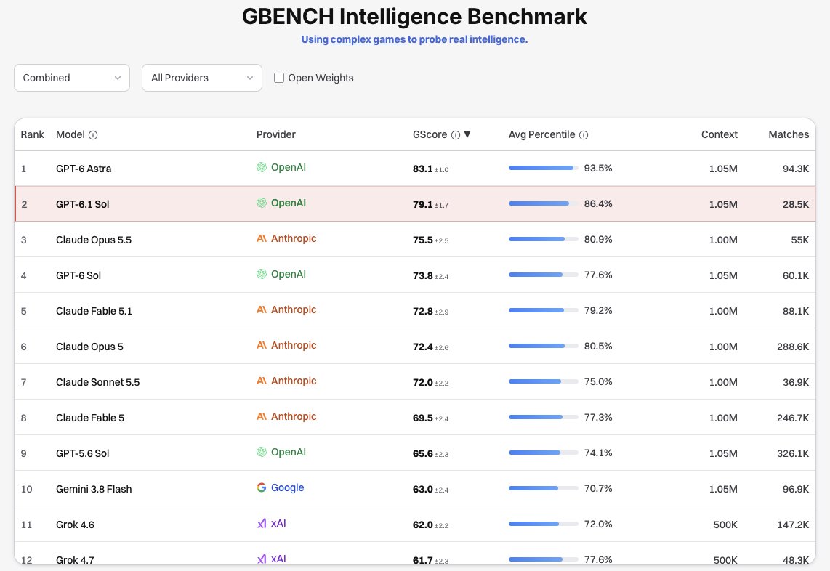
Task: Click the 83.1 GScore value
Action: click(x=422, y=169)
